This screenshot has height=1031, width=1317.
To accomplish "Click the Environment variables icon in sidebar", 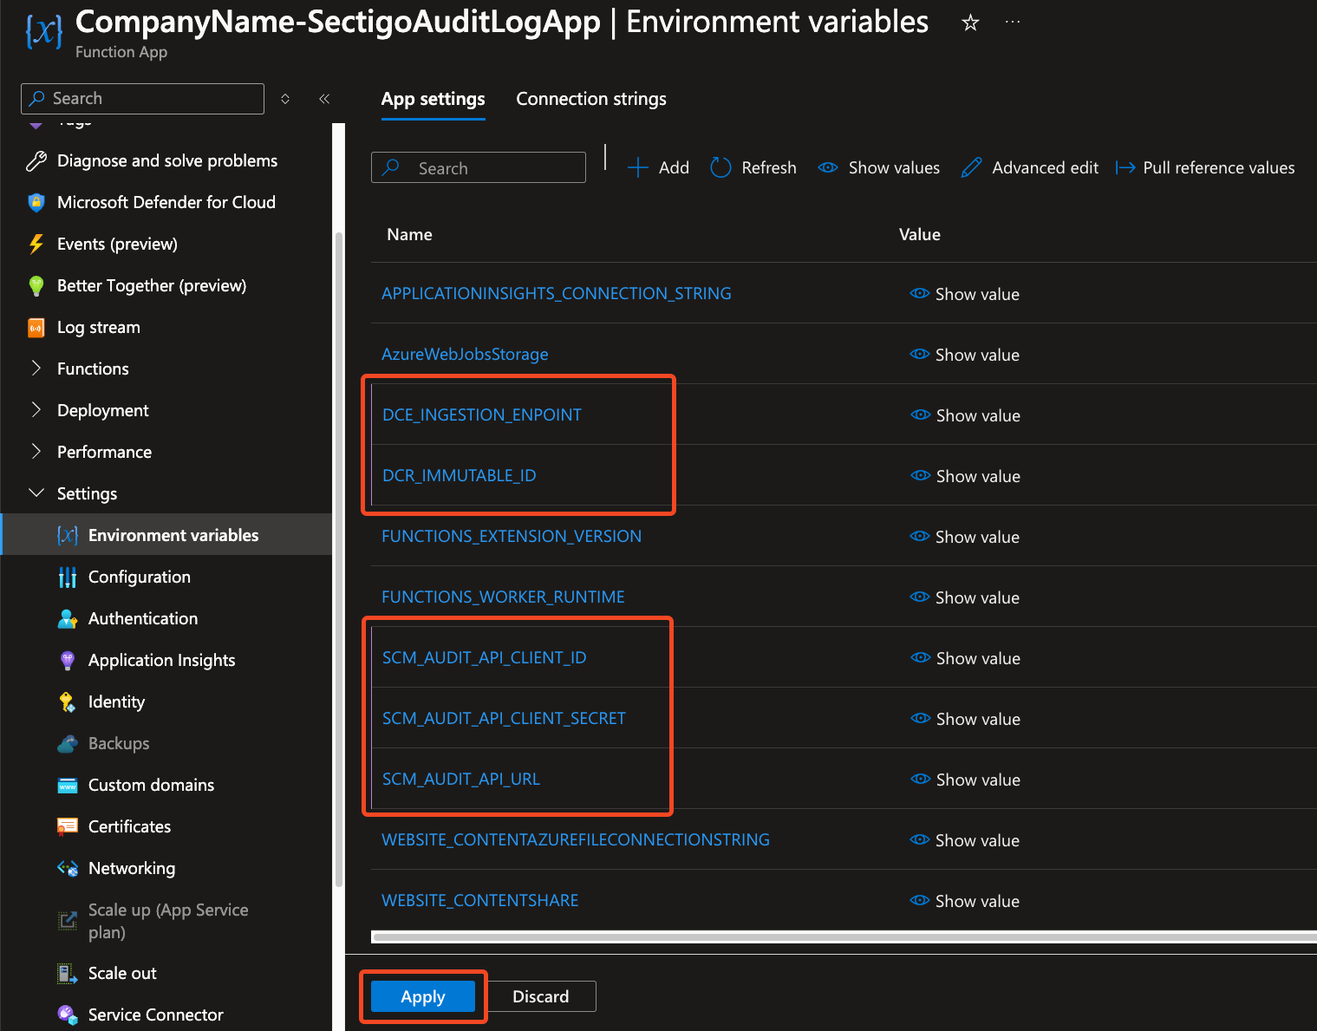I will pos(68,535).
